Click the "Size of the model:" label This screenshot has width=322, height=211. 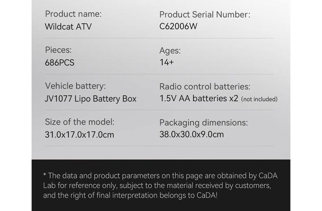[x=80, y=122]
